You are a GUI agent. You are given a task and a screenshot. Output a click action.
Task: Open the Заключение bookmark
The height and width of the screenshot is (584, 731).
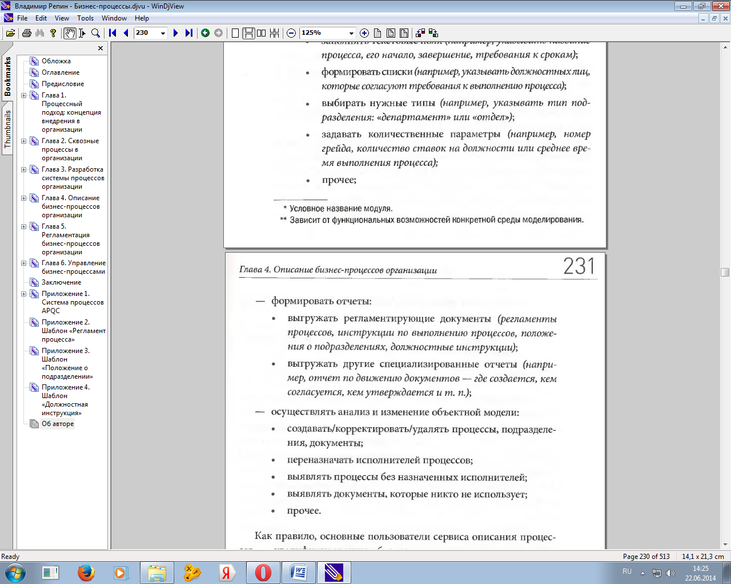[61, 282]
